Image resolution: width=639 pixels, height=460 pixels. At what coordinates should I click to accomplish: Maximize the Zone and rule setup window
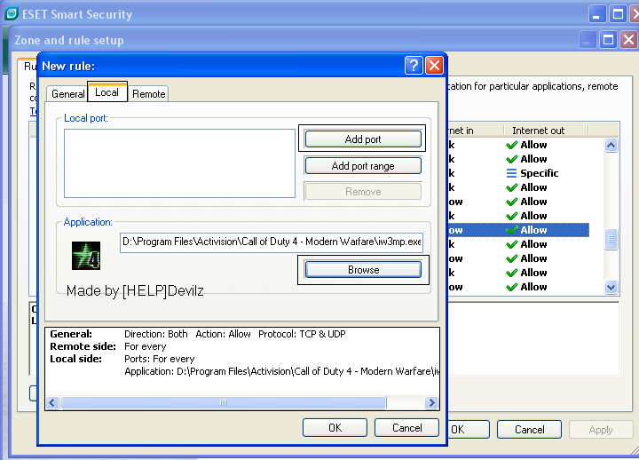[608, 40]
